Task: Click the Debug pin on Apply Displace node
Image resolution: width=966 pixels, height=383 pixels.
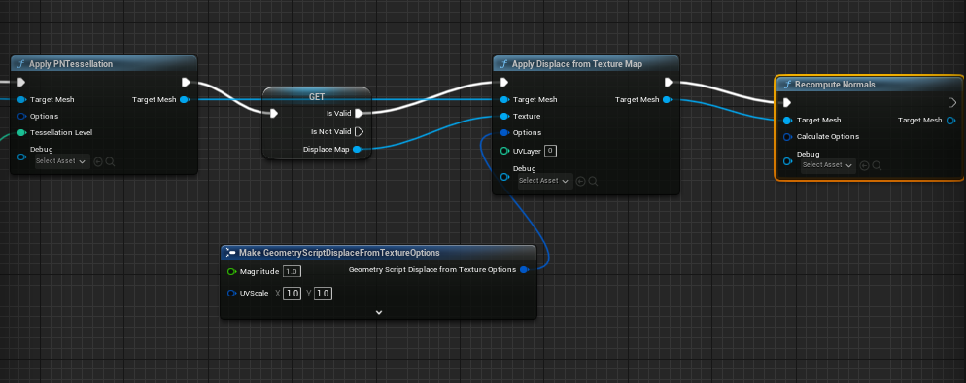Action: click(504, 177)
